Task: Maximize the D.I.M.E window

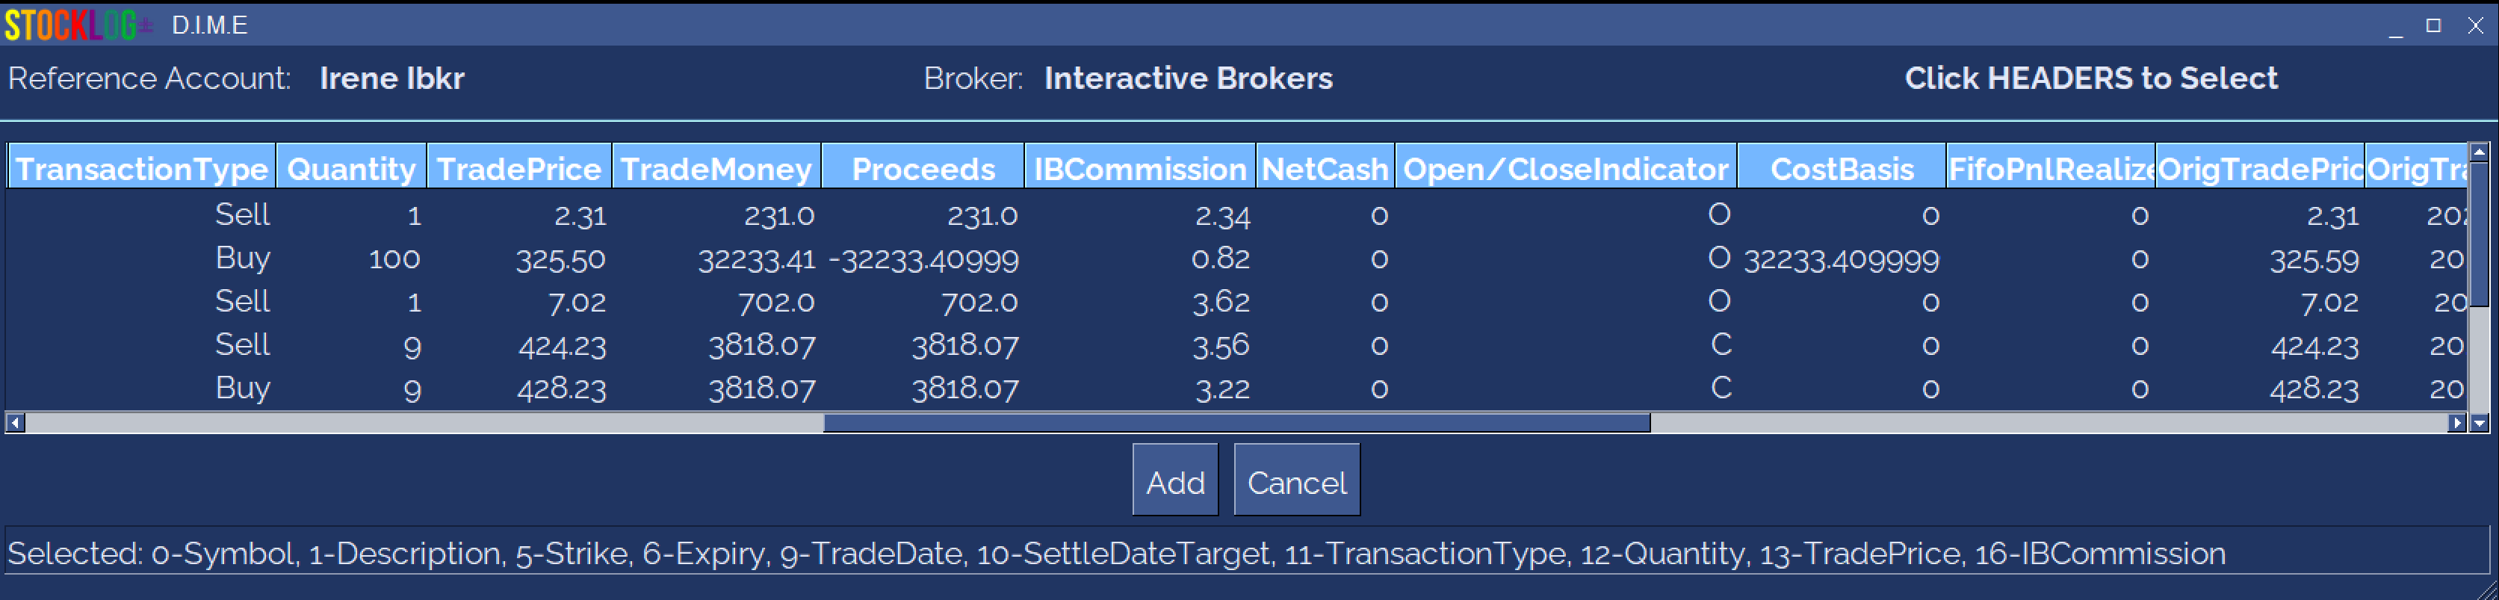Action: pos(2433,25)
